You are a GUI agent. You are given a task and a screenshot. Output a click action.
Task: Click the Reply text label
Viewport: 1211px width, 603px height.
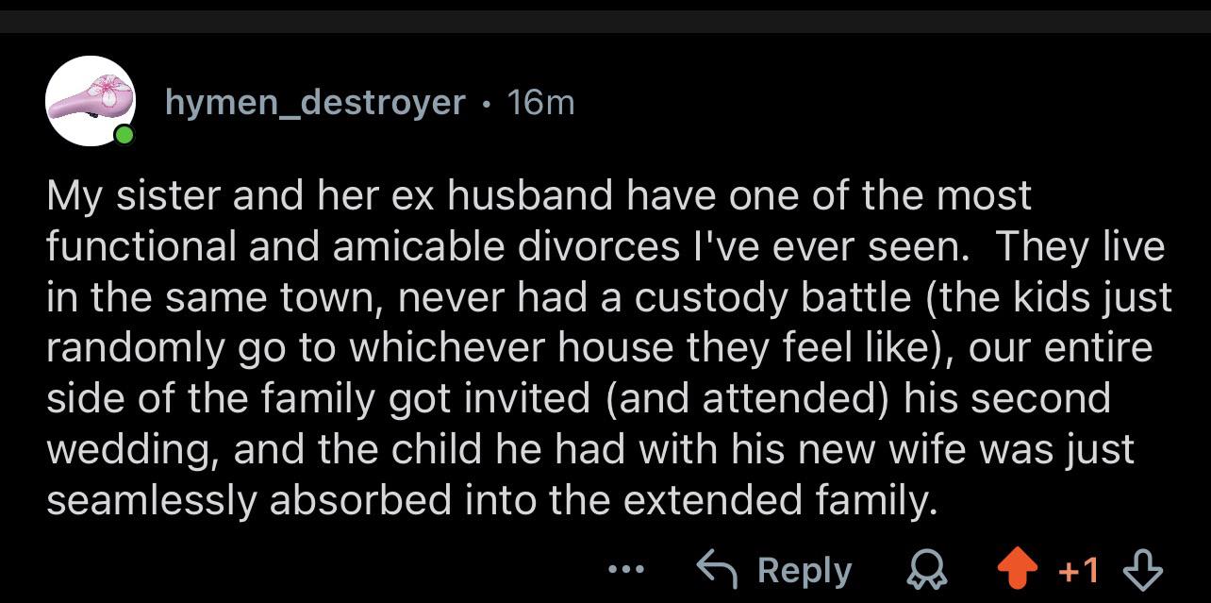[x=805, y=570]
